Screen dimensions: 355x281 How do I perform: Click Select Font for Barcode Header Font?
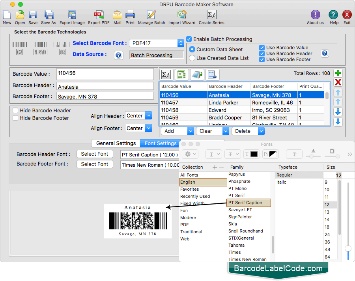[95, 154]
